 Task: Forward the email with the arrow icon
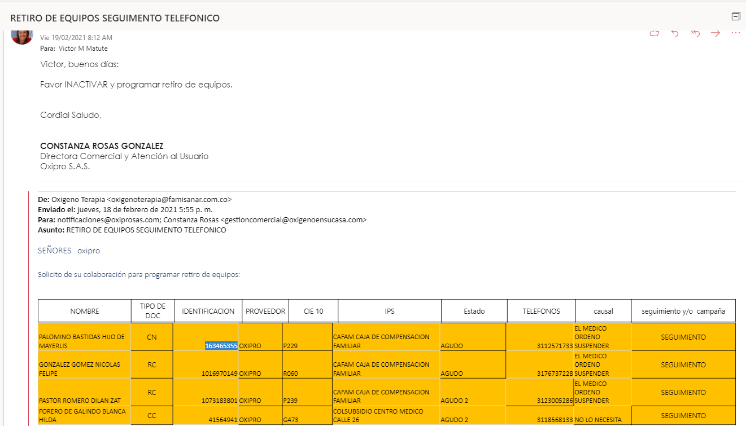click(x=716, y=33)
